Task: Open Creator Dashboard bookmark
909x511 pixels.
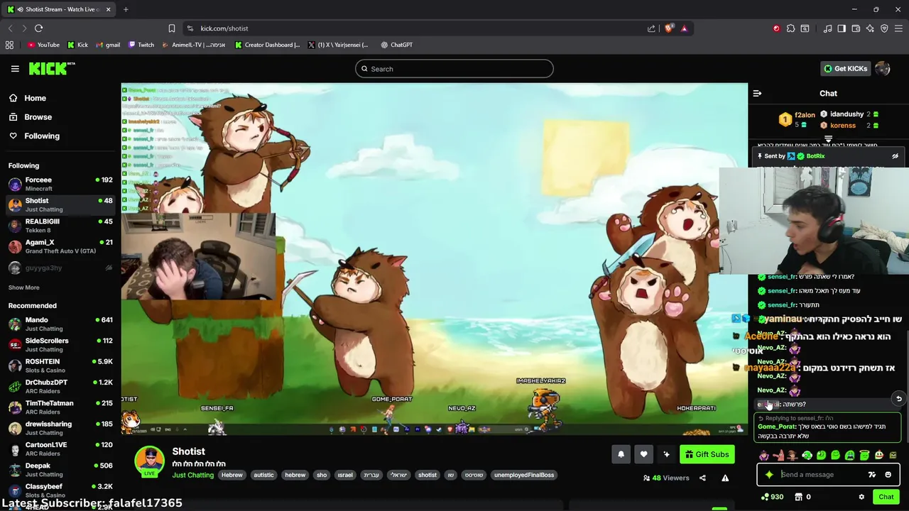Action: click(x=267, y=45)
